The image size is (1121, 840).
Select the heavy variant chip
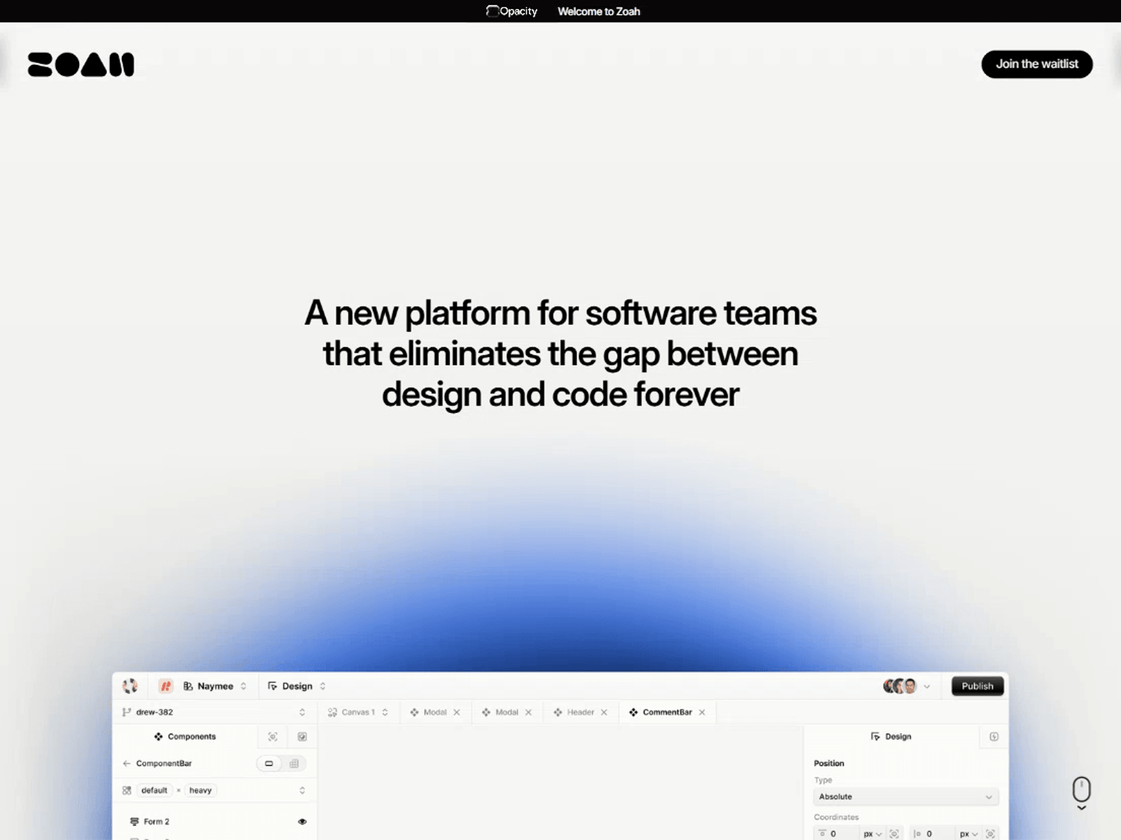pos(200,790)
